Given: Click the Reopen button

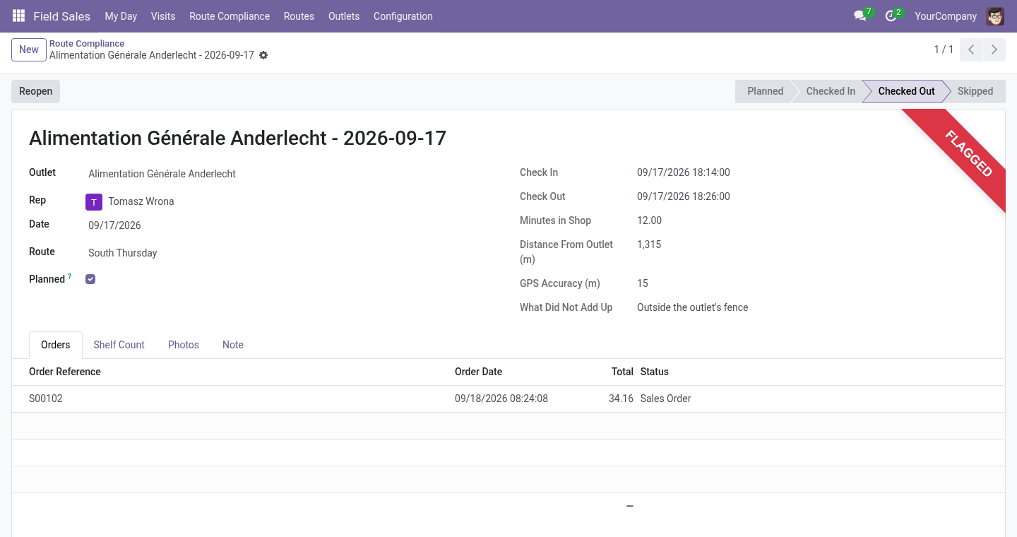Looking at the screenshot, I should (35, 91).
